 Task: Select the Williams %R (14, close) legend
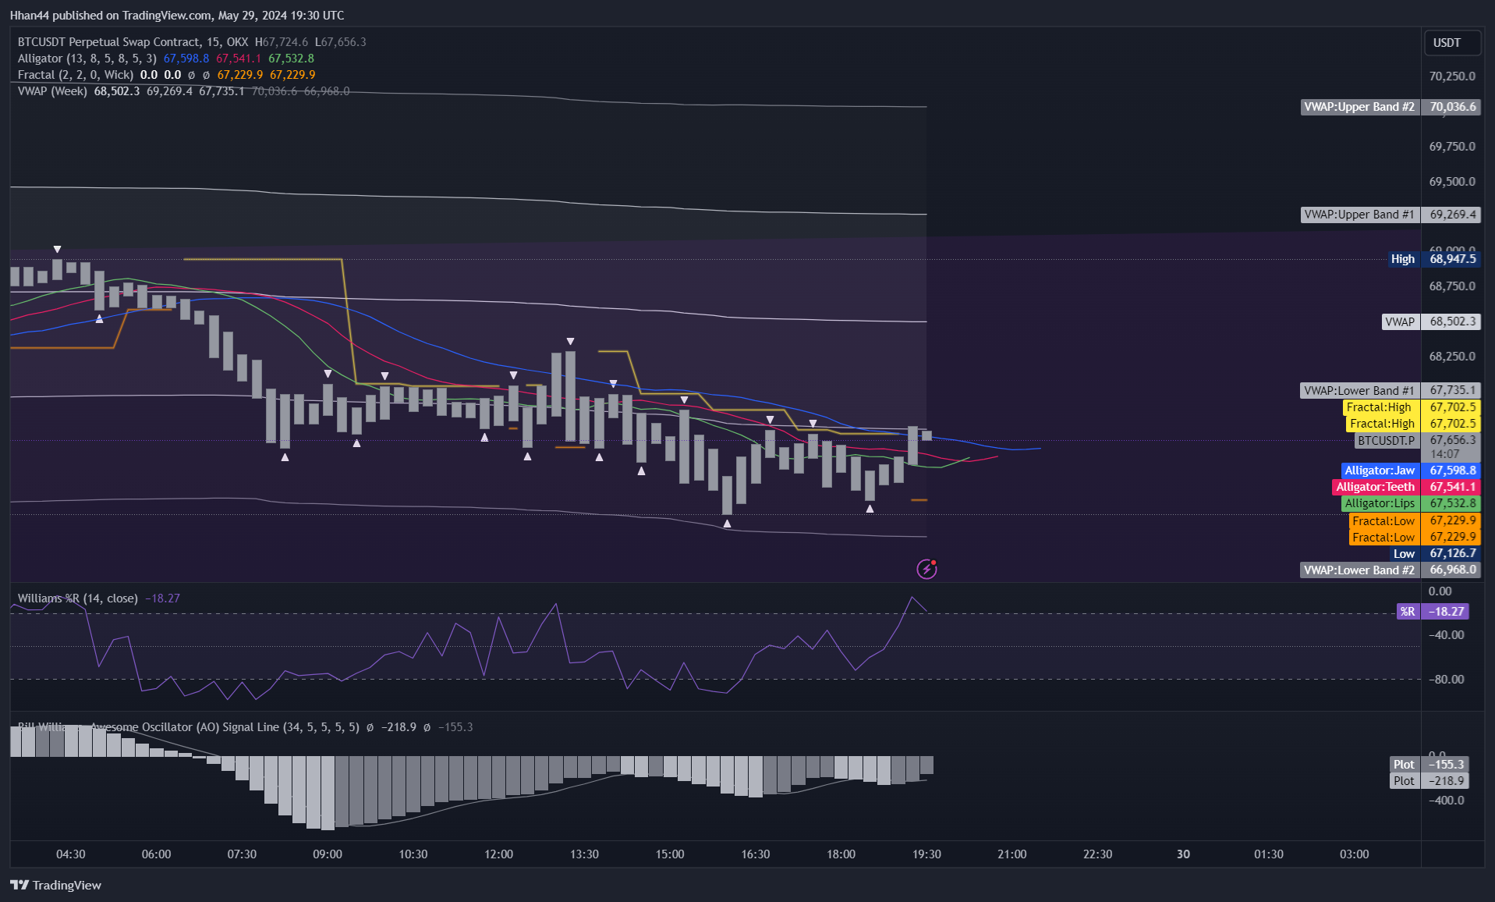pyautogui.click(x=77, y=598)
